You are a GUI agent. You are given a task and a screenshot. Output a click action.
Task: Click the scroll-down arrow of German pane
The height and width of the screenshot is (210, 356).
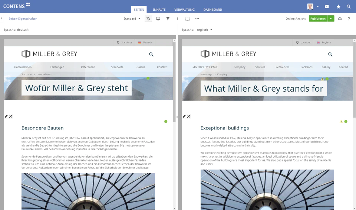[x=174, y=208]
